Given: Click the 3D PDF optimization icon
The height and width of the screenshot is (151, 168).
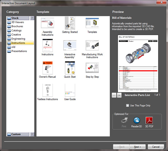Looking at the screenshot, I should tap(149, 121).
